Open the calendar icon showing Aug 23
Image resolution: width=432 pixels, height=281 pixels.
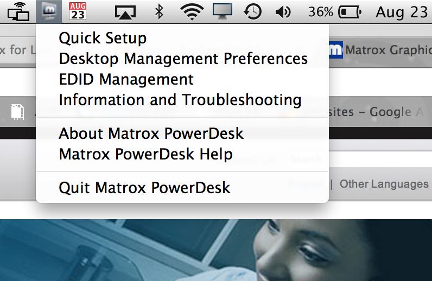point(78,11)
